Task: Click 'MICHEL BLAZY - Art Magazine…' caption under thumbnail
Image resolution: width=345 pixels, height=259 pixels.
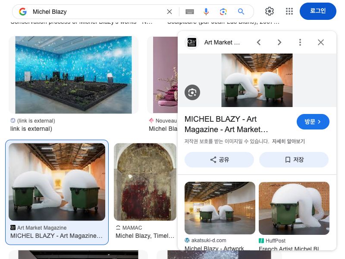Action: [56, 236]
